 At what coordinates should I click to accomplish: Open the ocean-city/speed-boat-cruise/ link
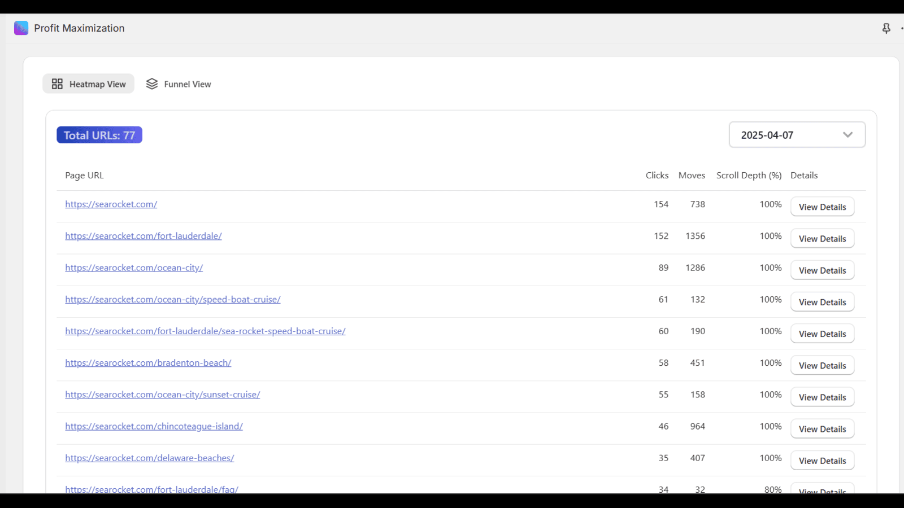(x=173, y=299)
